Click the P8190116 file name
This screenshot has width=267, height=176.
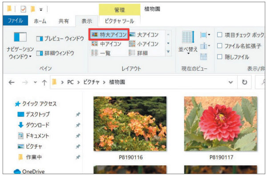click(x=130, y=157)
